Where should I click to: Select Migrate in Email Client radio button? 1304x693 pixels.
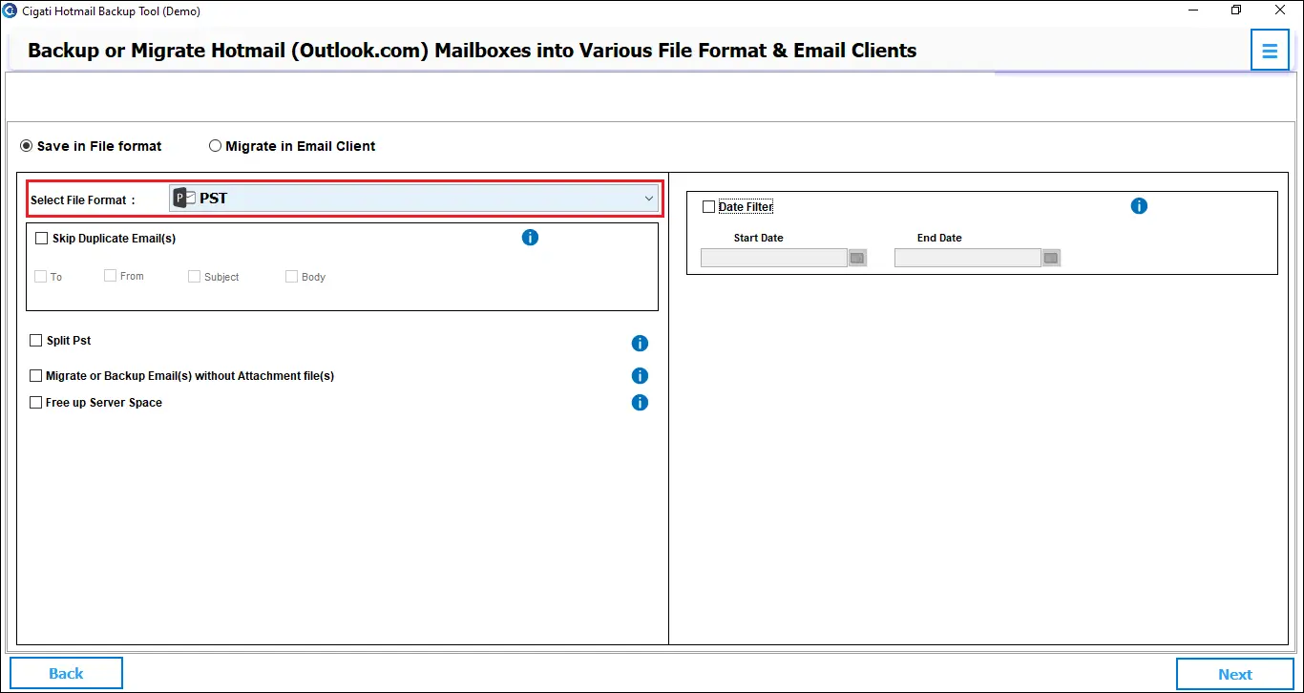pos(215,146)
